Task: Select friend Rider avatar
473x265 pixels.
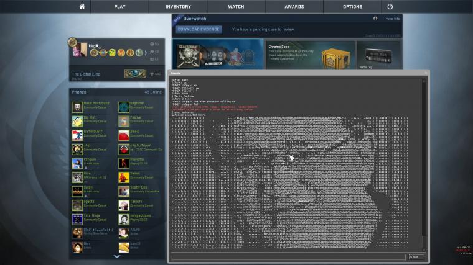Action: click(x=77, y=177)
